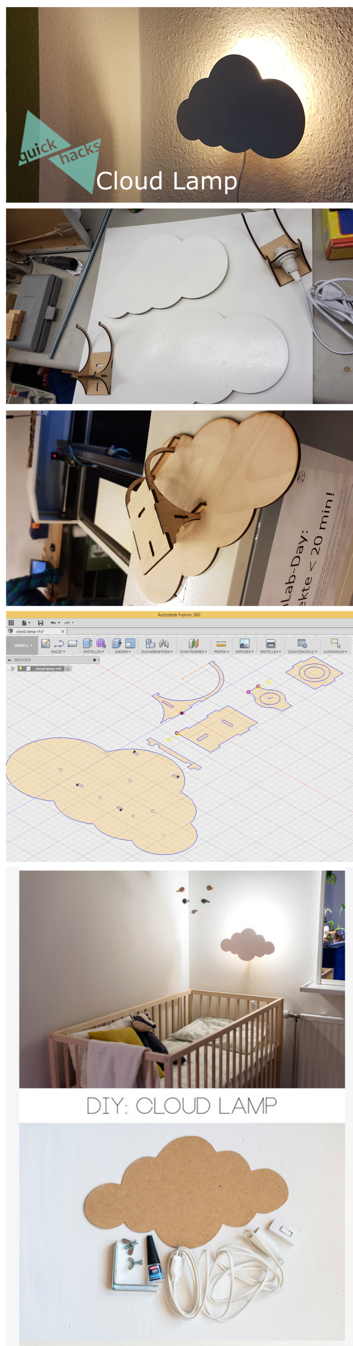The image size is (353, 1346).
Task: Collapse the BROWSER panel with double-arrow icon
Action: pos(9,660)
